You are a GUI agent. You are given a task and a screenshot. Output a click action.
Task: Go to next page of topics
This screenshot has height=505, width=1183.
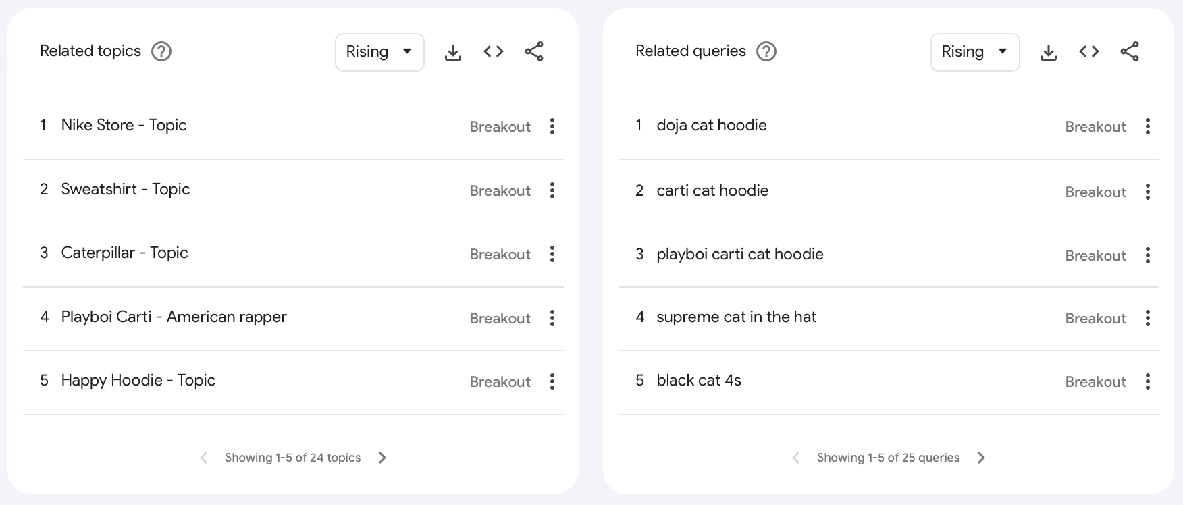point(383,458)
